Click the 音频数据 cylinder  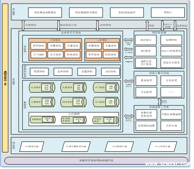(43, 120)
